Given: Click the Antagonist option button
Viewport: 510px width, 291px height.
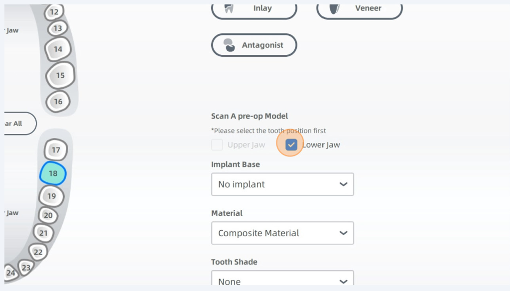Looking at the screenshot, I should click(254, 45).
